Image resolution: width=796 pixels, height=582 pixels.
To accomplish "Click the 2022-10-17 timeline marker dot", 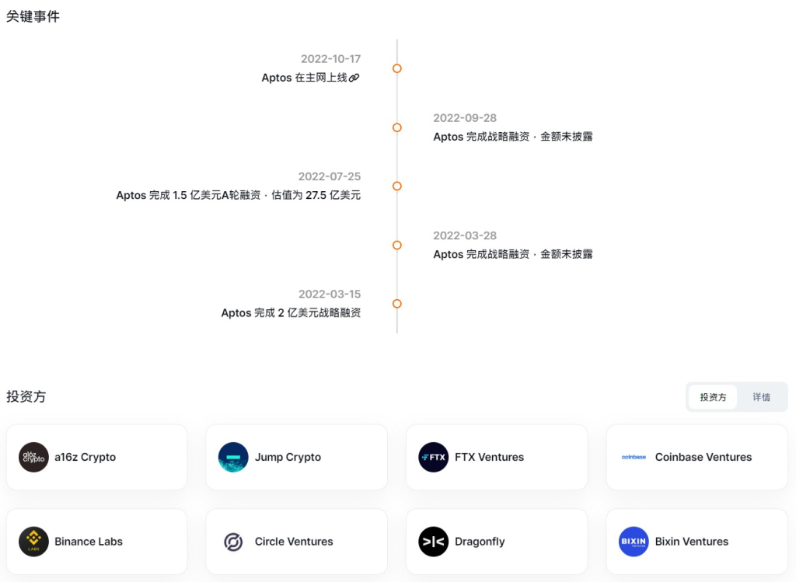I will (397, 68).
